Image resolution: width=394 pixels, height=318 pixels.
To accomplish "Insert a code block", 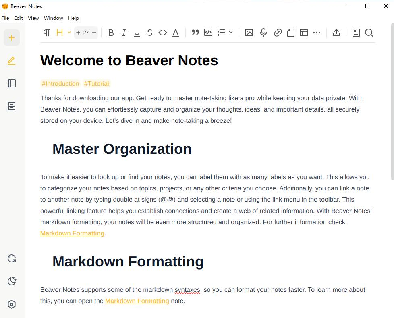I will [208, 33].
